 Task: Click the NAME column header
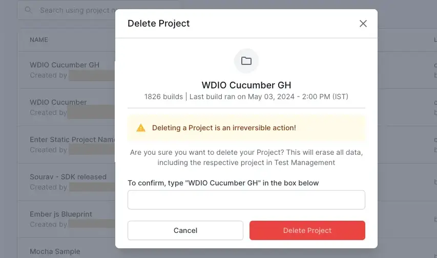click(39, 40)
